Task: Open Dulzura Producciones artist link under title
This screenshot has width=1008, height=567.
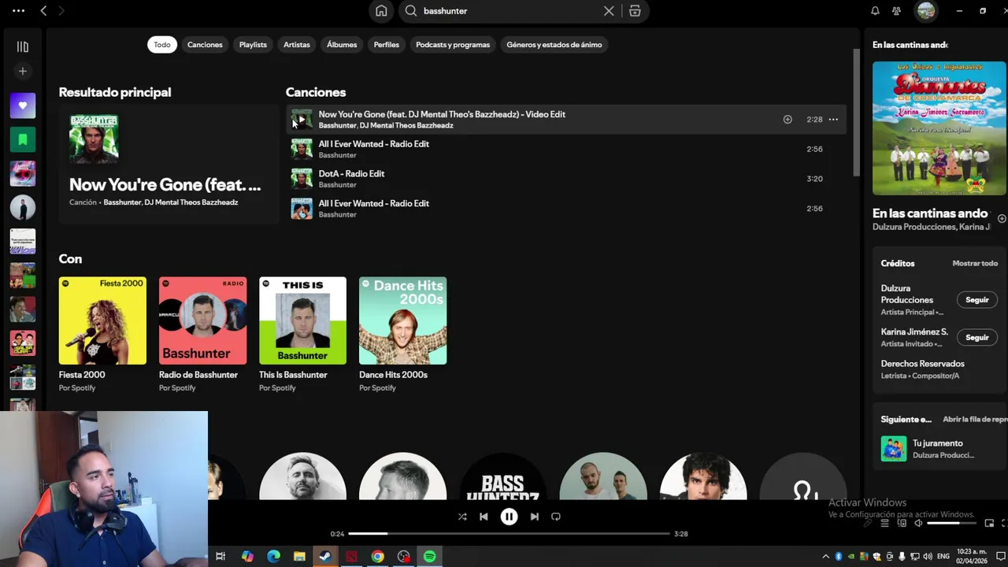Action: [913, 227]
